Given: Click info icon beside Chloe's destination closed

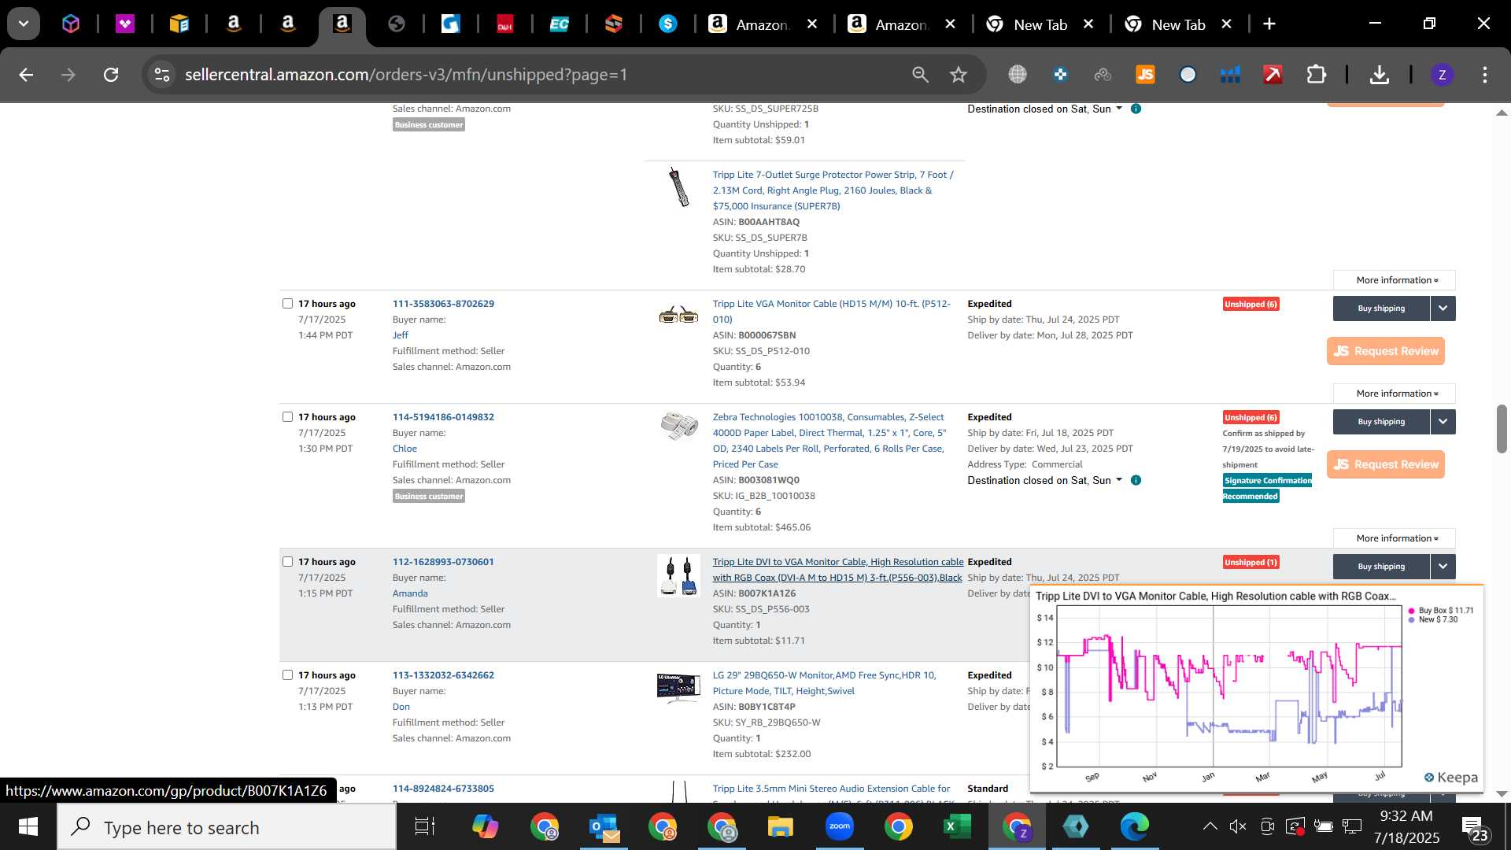Looking at the screenshot, I should 1136,480.
